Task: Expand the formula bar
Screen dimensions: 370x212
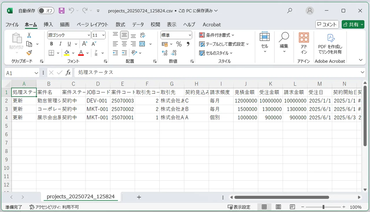Action: [x=362, y=72]
